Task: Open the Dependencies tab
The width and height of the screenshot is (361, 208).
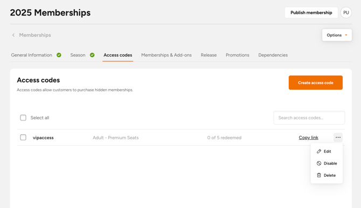Action: coord(273,55)
